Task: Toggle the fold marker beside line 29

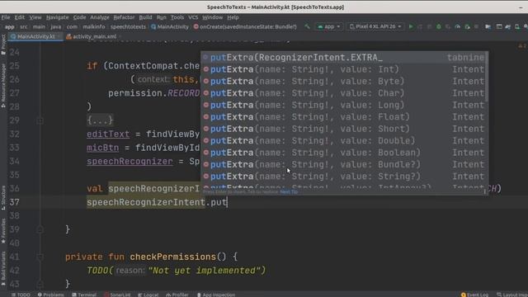Action: 40,120
